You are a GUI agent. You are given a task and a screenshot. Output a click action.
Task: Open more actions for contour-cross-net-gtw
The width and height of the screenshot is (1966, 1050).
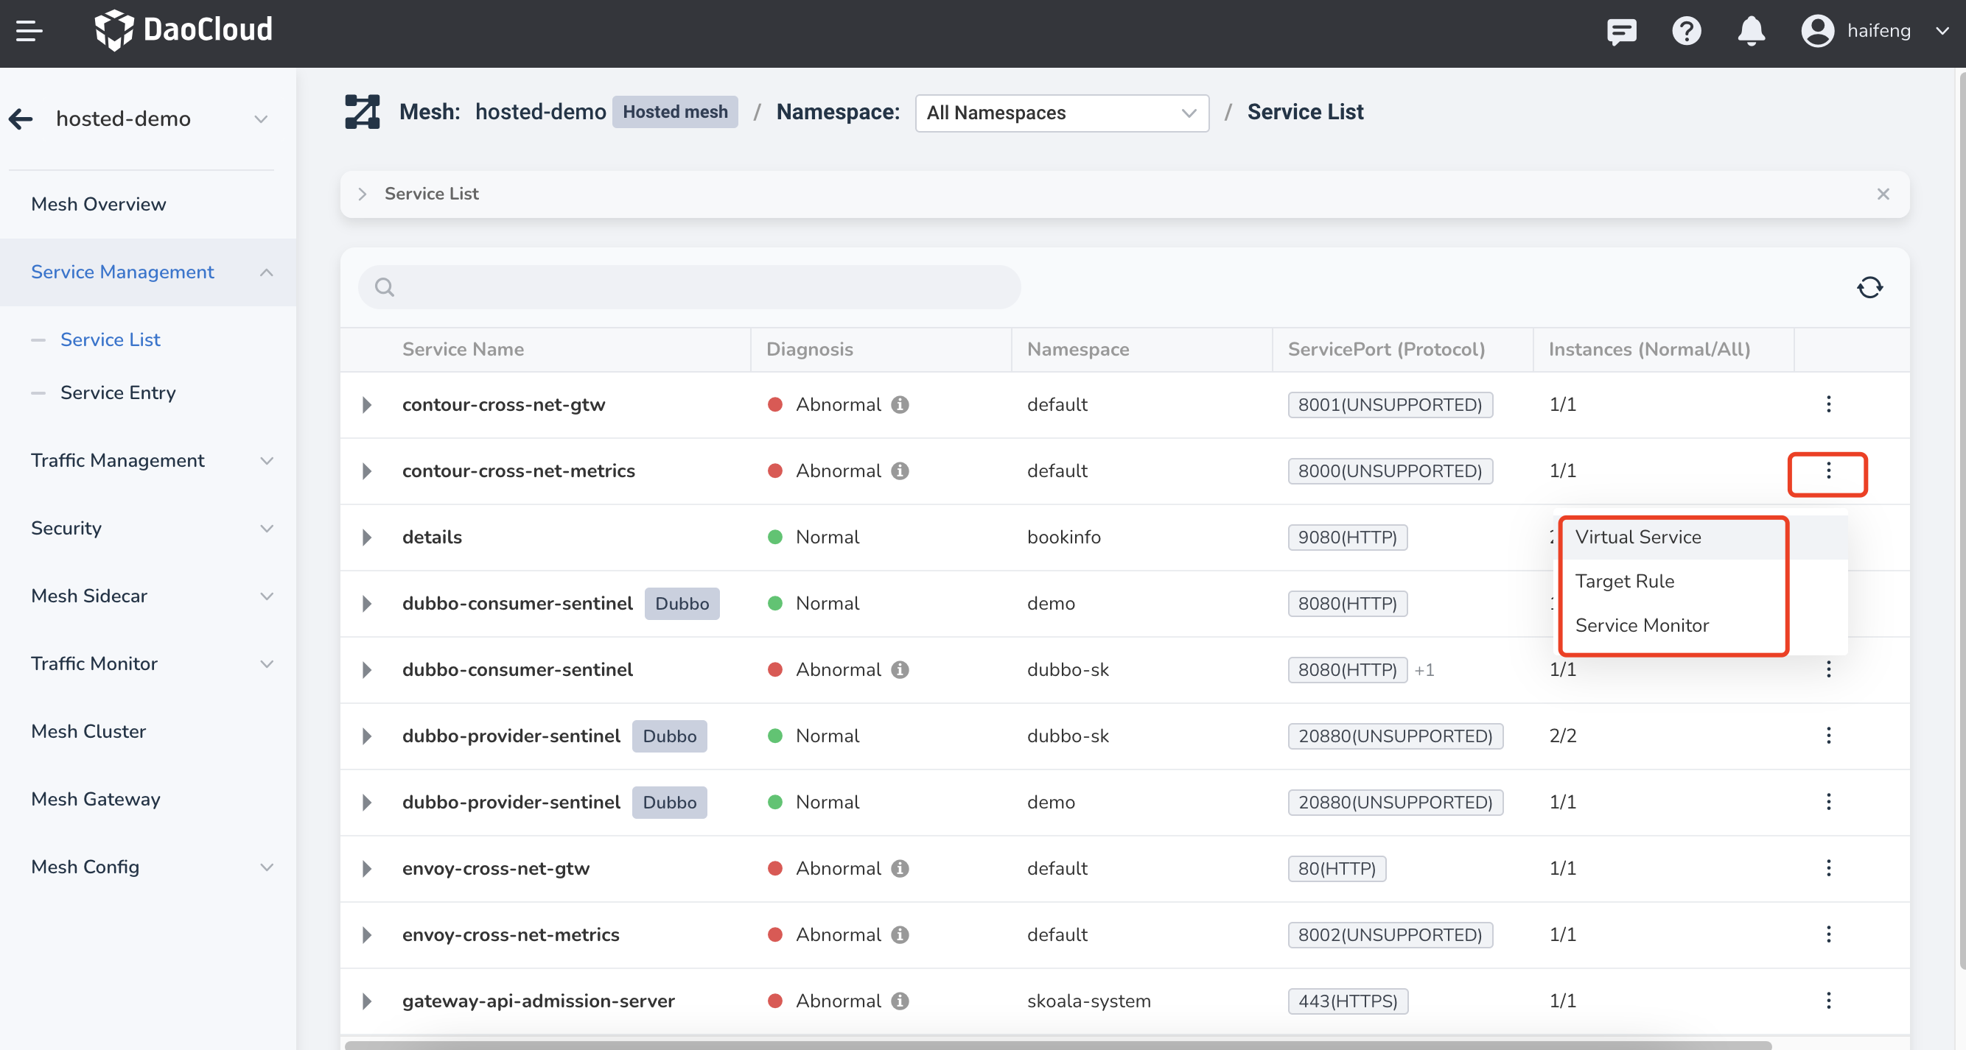click(1828, 404)
